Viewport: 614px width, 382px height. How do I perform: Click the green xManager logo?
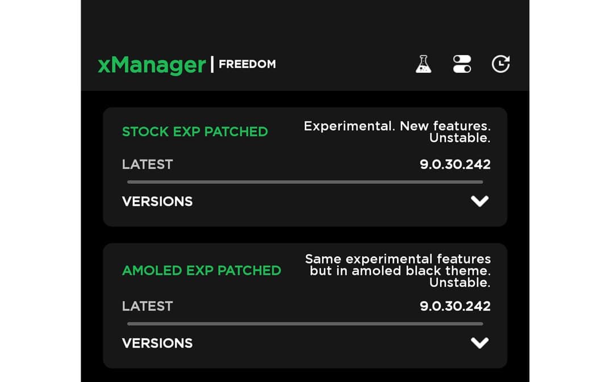point(152,65)
